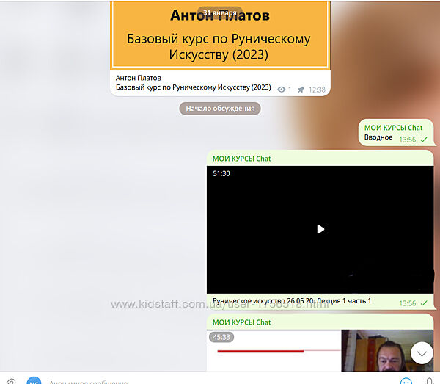Screen dimensions: 440x384
Task: Click the Начало обсуждения label
Action: click(x=220, y=109)
